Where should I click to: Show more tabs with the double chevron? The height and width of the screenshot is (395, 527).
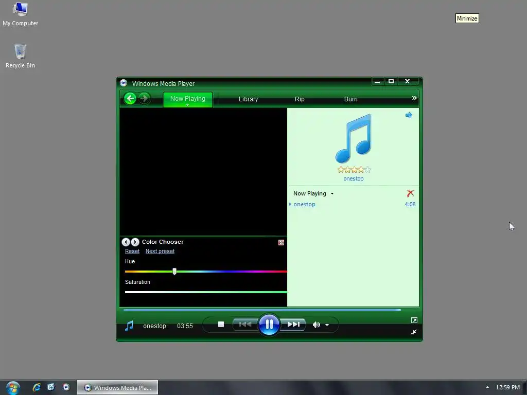[414, 98]
